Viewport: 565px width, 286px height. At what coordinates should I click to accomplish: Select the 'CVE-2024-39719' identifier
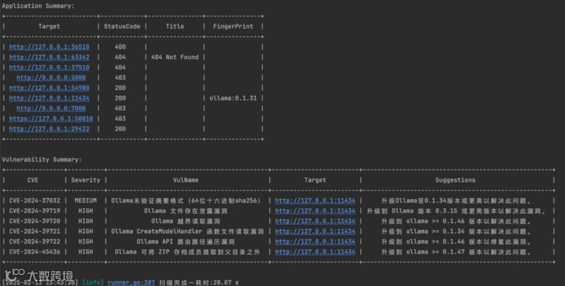(x=35, y=211)
